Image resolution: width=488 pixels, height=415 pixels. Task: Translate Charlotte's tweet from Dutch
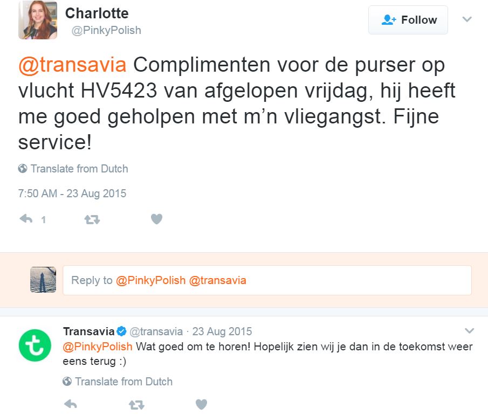click(79, 169)
